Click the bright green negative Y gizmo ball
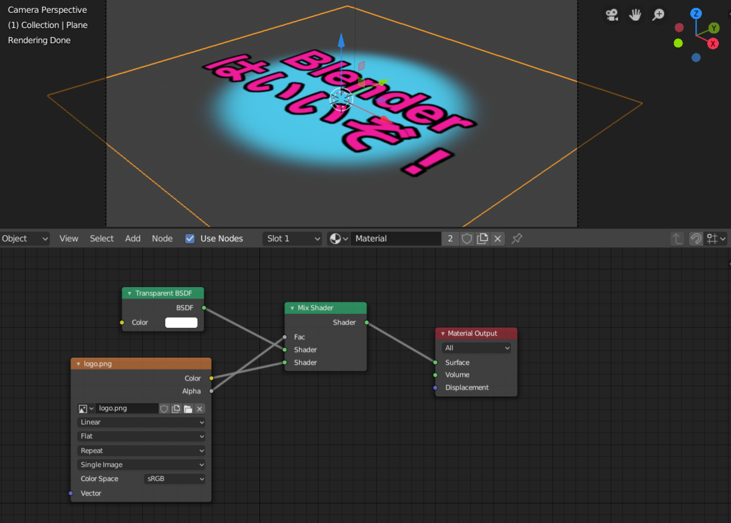Viewport: 731px width, 523px height. (678, 43)
